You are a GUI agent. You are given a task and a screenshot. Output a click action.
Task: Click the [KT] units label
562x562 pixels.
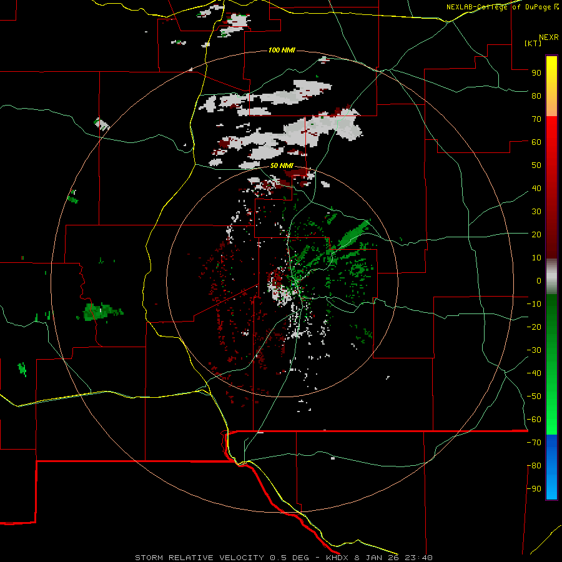point(533,43)
